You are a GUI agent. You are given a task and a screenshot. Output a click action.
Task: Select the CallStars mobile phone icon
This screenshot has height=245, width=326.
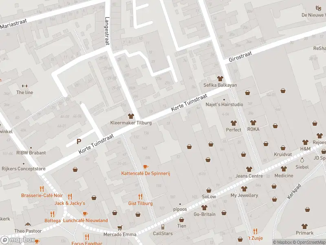pos(163,227)
